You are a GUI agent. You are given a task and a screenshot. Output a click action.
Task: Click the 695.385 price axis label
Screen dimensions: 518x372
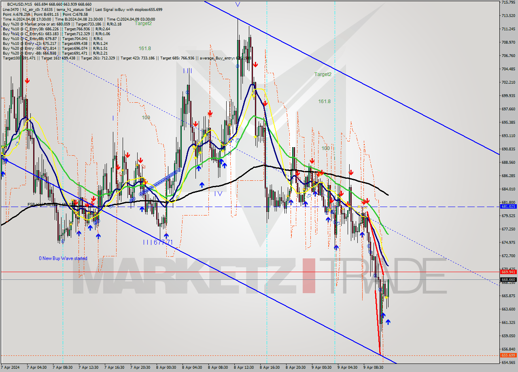pyautogui.click(x=508, y=122)
